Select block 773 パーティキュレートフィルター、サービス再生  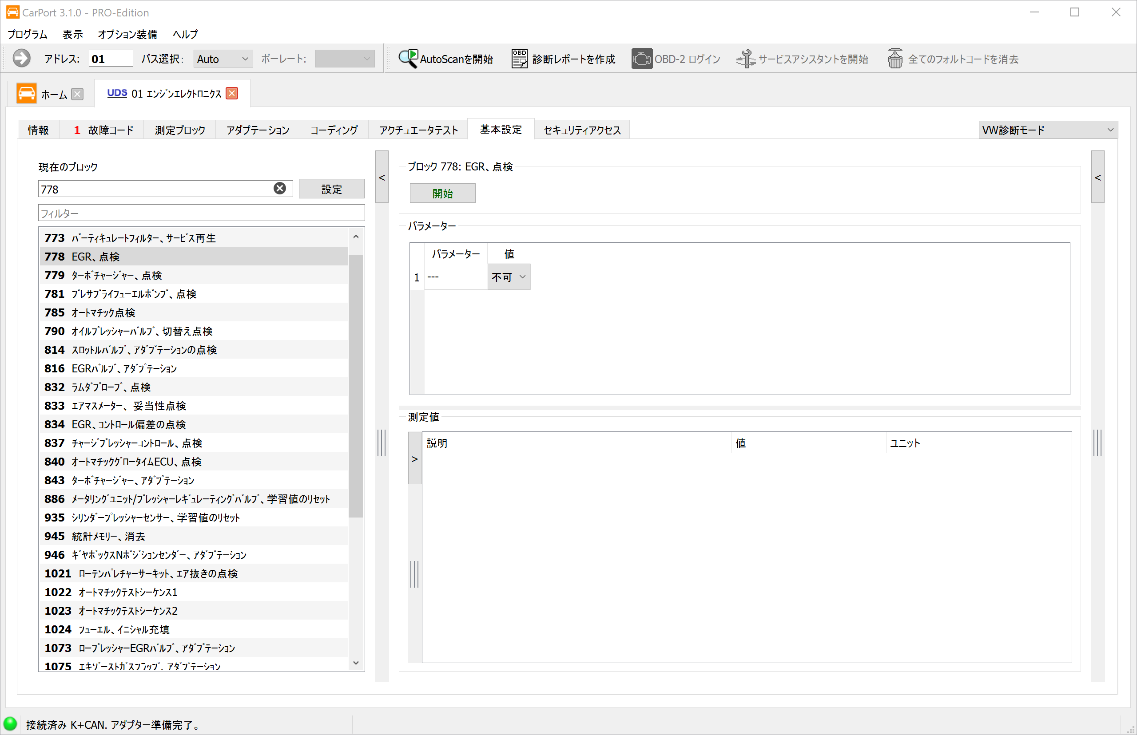tap(194, 238)
